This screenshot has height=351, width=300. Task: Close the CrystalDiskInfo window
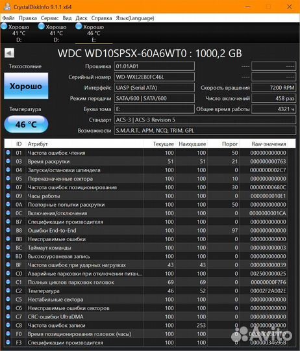(289, 6)
